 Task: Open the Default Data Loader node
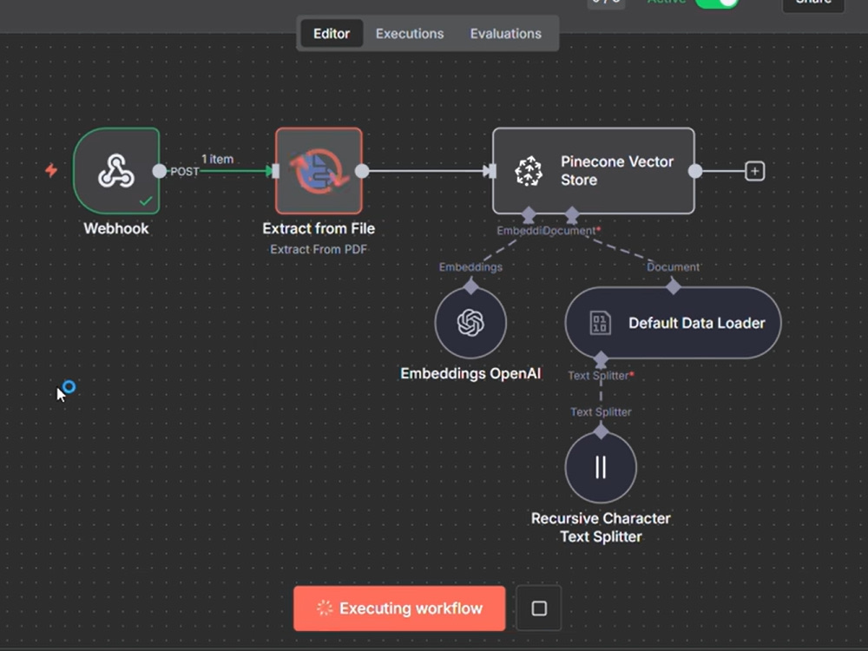(673, 323)
